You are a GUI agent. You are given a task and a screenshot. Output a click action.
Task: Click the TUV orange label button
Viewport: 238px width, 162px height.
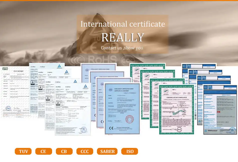(23, 151)
